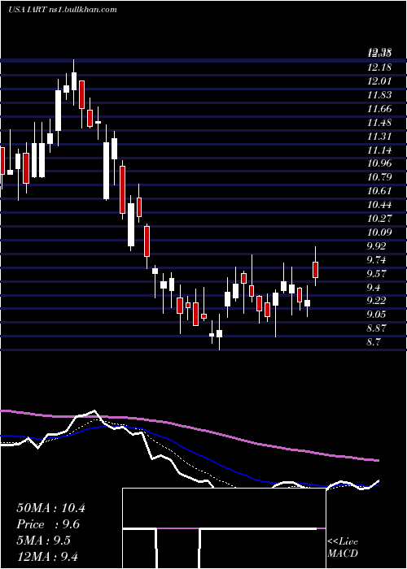This screenshot has height=569, width=407.
Task: Click the 10.96 price axis label
Action: pyautogui.click(x=379, y=163)
